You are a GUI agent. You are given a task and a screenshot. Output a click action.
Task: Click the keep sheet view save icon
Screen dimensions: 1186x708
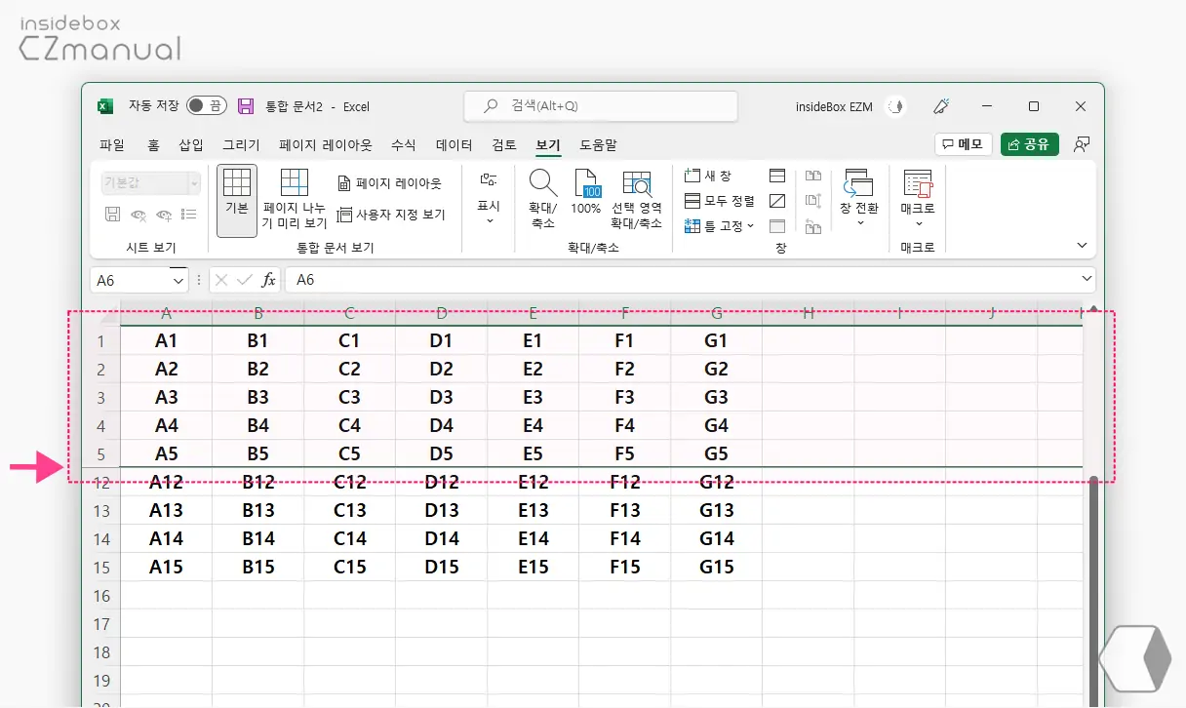112,215
